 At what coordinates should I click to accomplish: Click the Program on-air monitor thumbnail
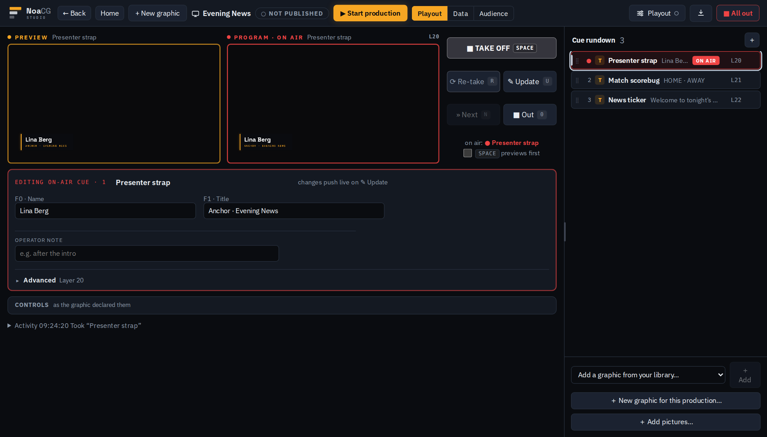coord(333,104)
